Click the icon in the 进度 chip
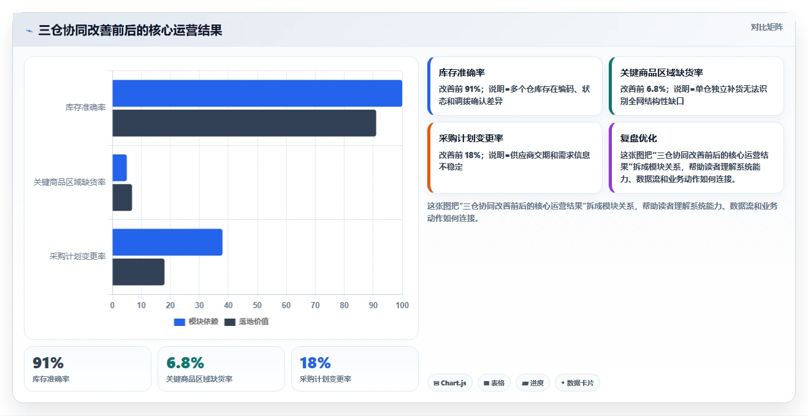This screenshot has height=416, width=808. point(525,383)
